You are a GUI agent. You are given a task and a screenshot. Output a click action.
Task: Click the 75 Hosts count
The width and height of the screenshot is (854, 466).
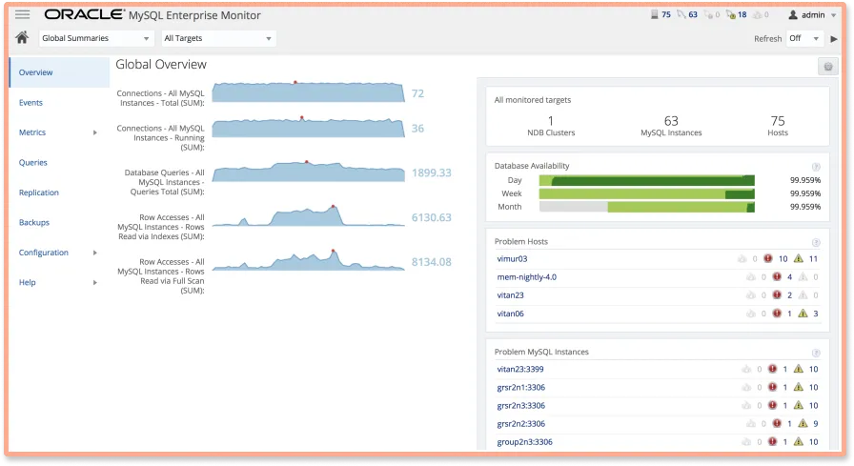coord(777,121)
